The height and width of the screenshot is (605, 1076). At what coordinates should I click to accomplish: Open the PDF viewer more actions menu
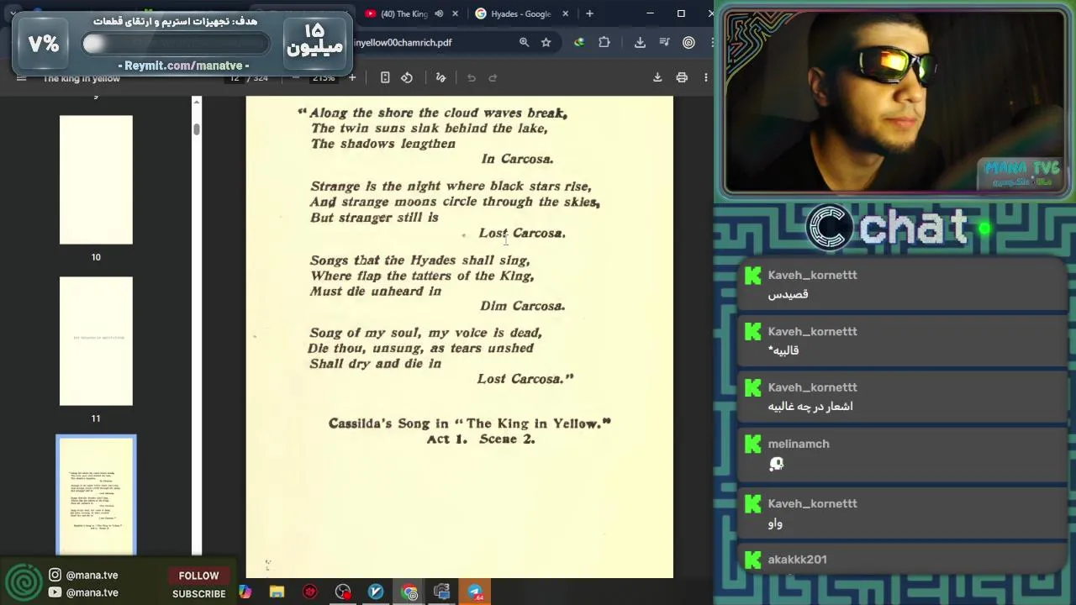706,77
